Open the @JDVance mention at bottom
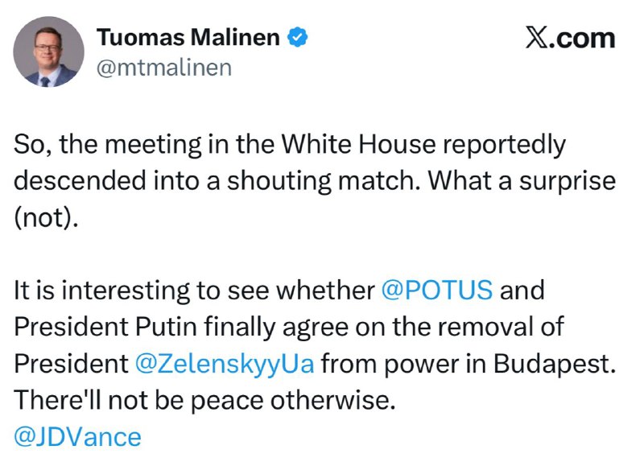The image size is (644, 466). (78, 437)
